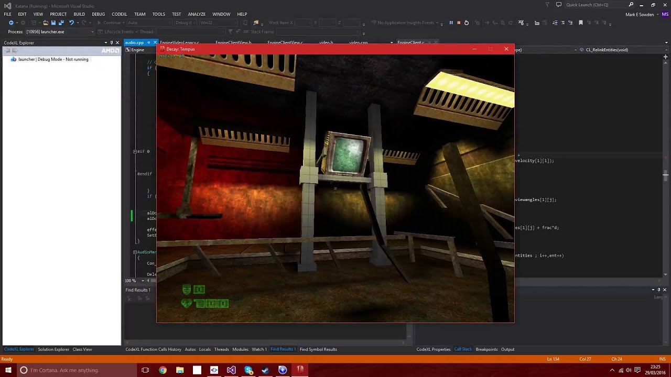Expand the CodeXL Explorer window options arrow
Viewport: 671px width, 377px height.
pyautogui.click(x=106, y=43)
